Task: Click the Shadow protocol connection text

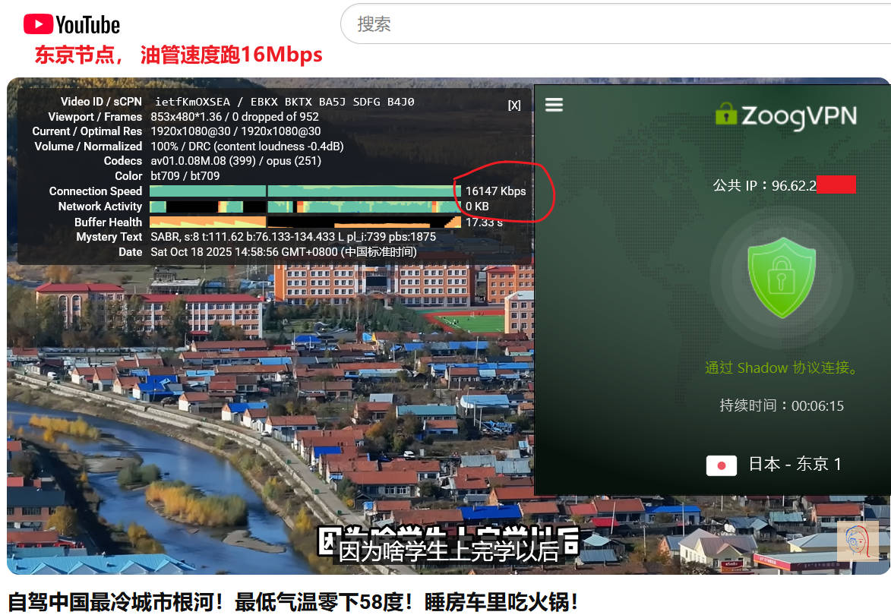Action: pos(781,368)
